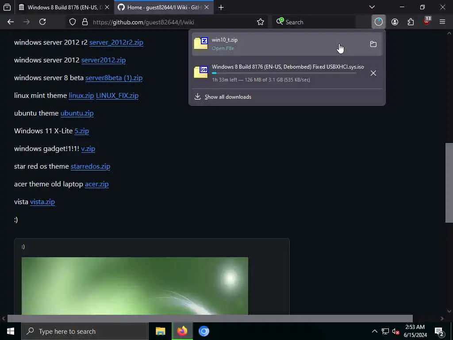Switch to the Home guest82644 Wiki tab
453x340 pixels.
164,7
